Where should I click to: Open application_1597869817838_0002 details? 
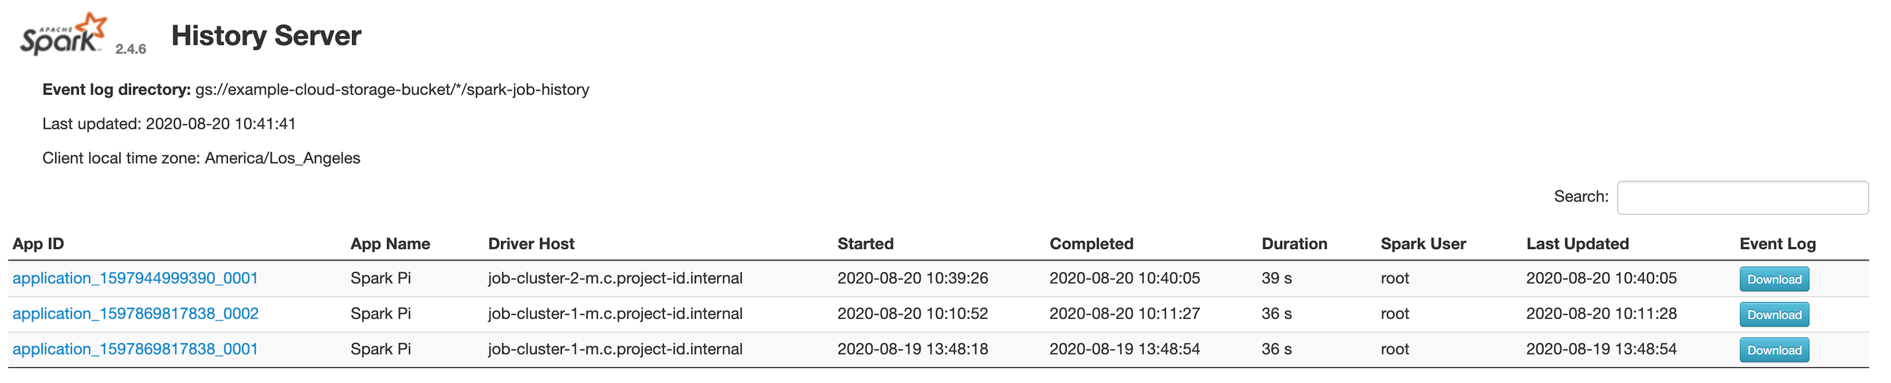[x=135, y=314]
